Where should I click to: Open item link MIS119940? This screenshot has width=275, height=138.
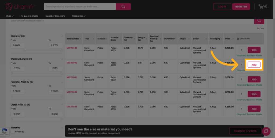pyautogui.click(x=72, y=92)
